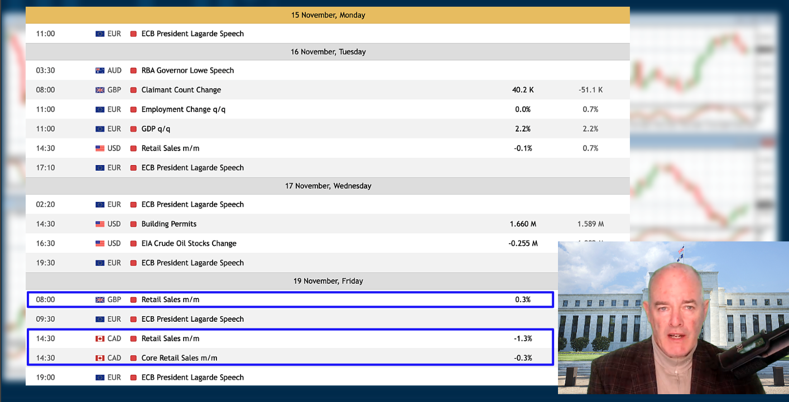The height and width of the screenshot is (402, 789).
Task: Click the AUD flag beside RBA Governor Lowe Speech
Action: (x=100, y=70)
